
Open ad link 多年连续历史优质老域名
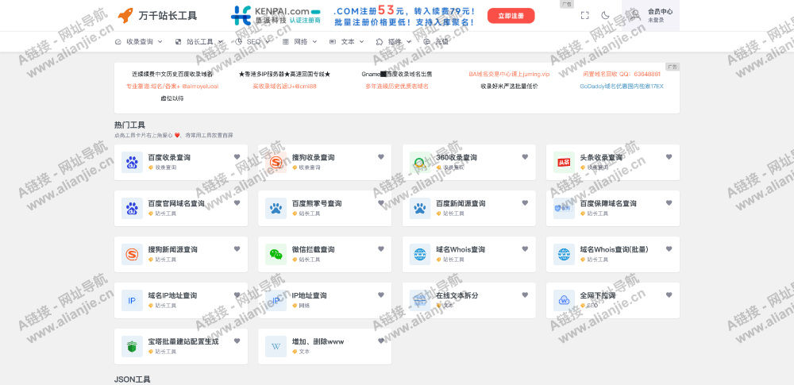[397, 87]
